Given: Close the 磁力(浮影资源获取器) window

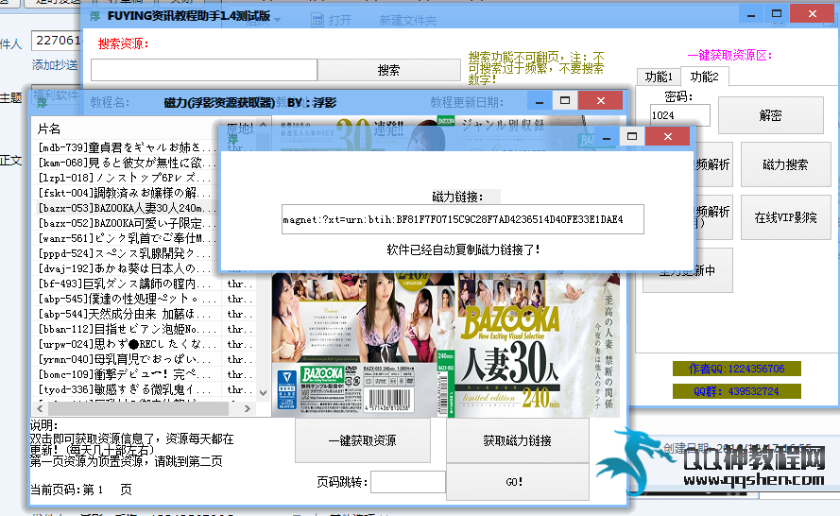Looking at the screenshot, I should pyautogui.click(x=601, y=100).
